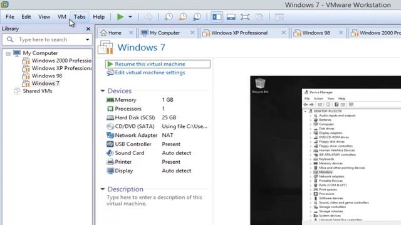This screenshot has width=401, height=225.
Task: Click the Network Adapter device icon
Action: click(110, 135)
